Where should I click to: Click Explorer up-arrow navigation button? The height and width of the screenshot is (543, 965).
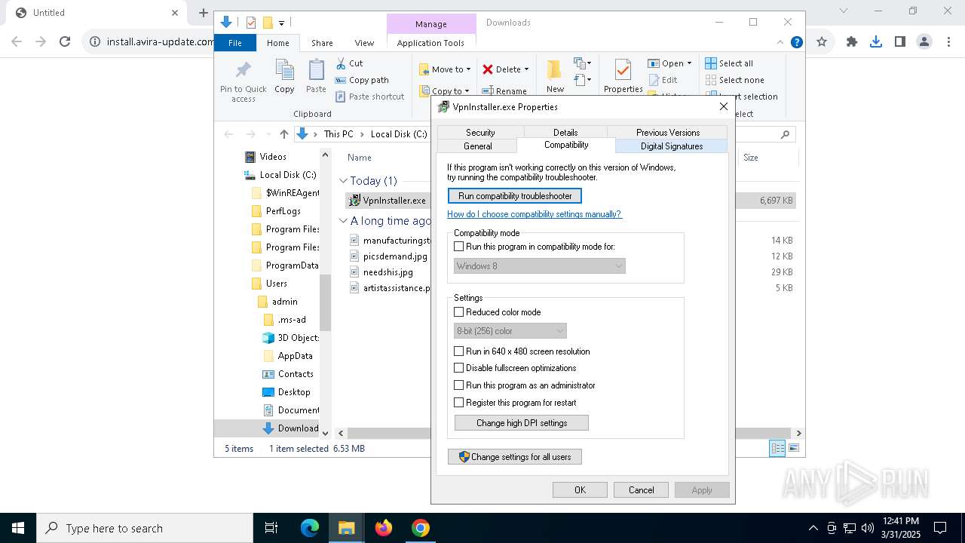283,134
